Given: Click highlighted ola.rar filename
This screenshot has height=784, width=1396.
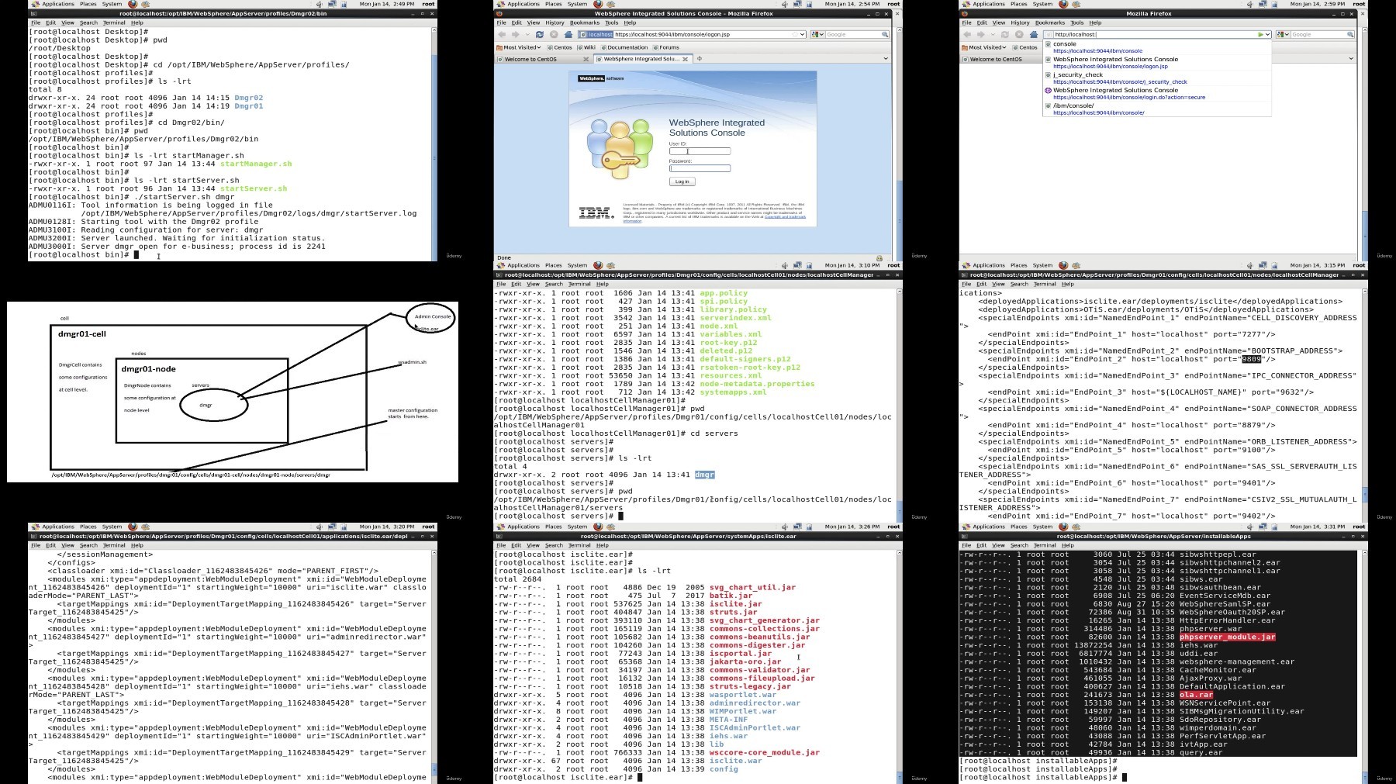Looking at the screenshot, I should 1196,695.
